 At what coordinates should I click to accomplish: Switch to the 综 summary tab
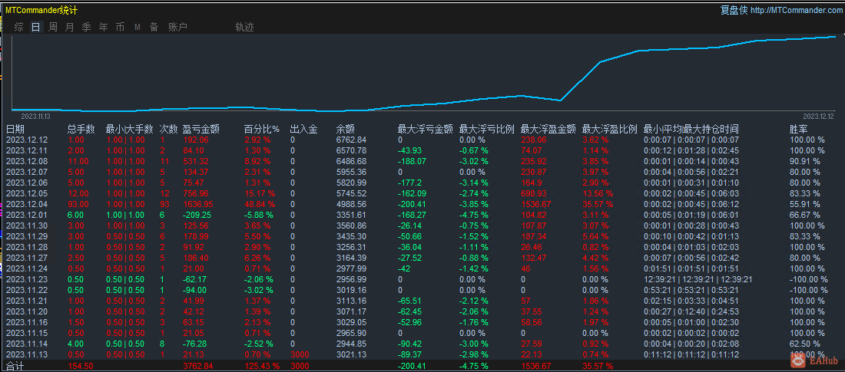point(19,27)
